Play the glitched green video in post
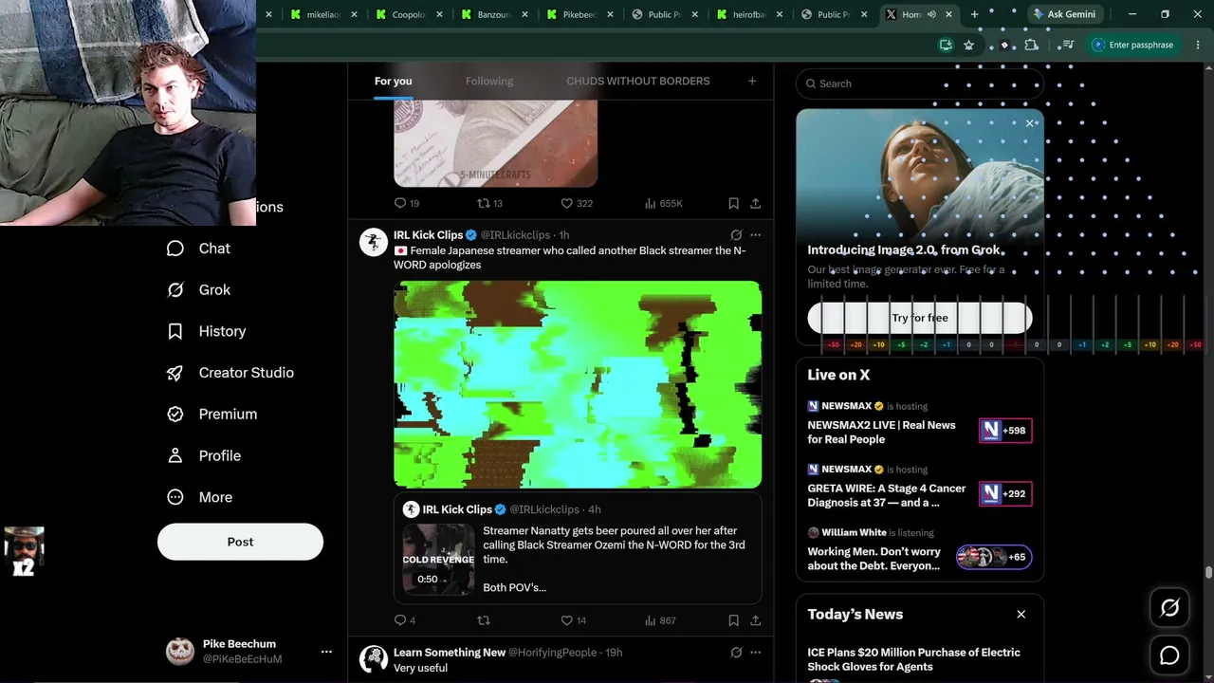The width and height of the screenshot is (1214, 683). (578, 384)
